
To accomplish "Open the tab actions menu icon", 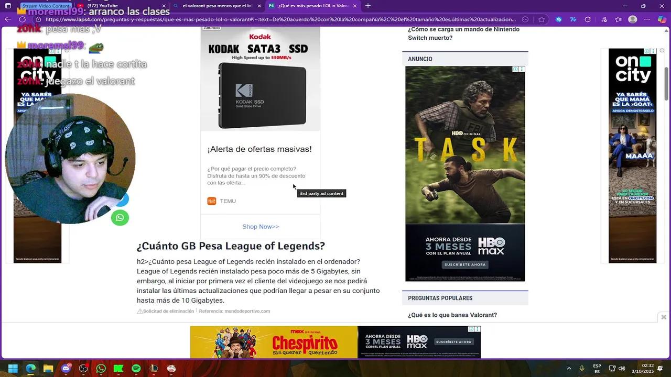I will [8, 6].
